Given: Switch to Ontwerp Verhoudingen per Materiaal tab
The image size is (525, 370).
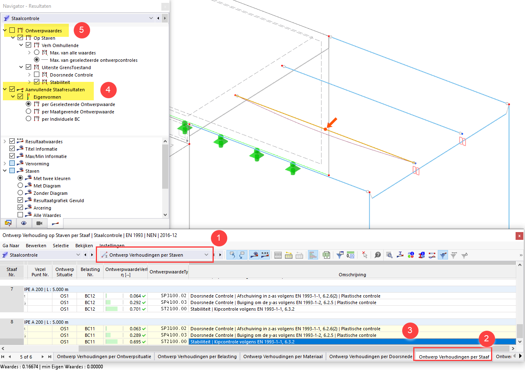Looking at the screenshot, I should click(283, 356).
